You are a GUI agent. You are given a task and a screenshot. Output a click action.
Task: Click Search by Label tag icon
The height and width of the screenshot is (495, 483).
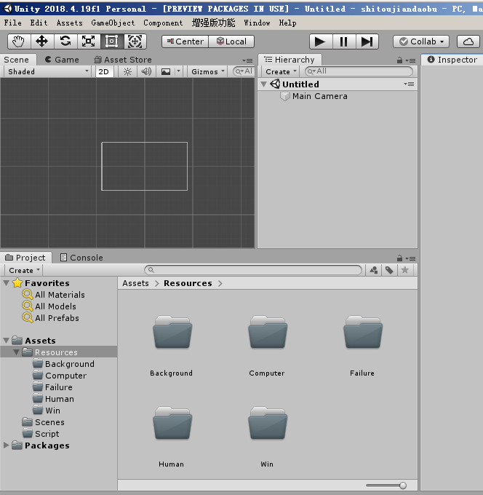(389, 270)
